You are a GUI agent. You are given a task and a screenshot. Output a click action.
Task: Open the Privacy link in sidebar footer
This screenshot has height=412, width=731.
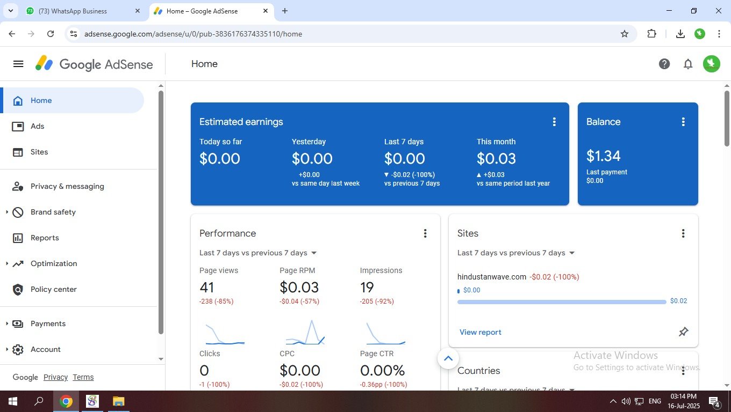point(55,377)
